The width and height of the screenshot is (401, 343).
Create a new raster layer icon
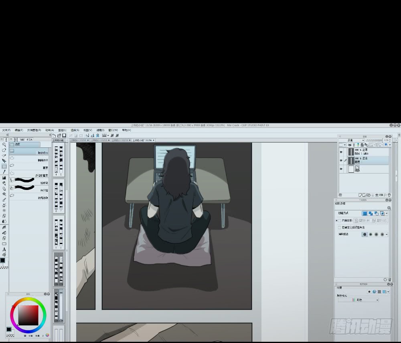pyautogui.click(x=360, y=195)
